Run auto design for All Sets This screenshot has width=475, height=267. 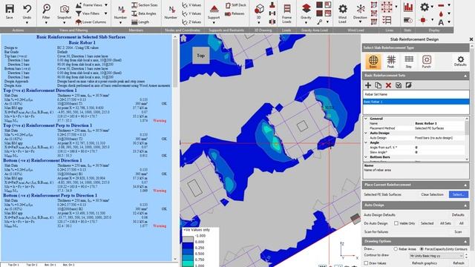445,223
